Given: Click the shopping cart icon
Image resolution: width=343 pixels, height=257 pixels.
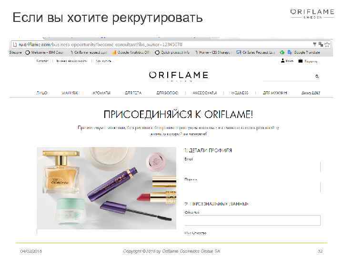Looking at the screenshot, I should (300, 61).
